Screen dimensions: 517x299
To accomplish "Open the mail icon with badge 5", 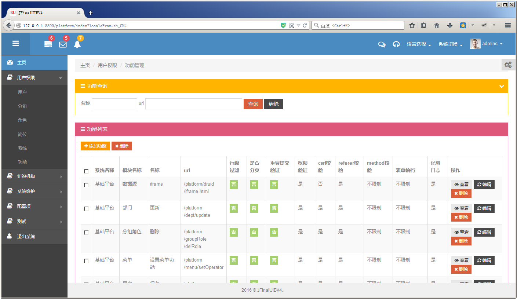I will 63,44.
